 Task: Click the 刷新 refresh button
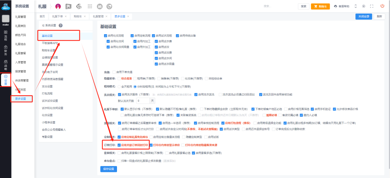coord(379,16)
